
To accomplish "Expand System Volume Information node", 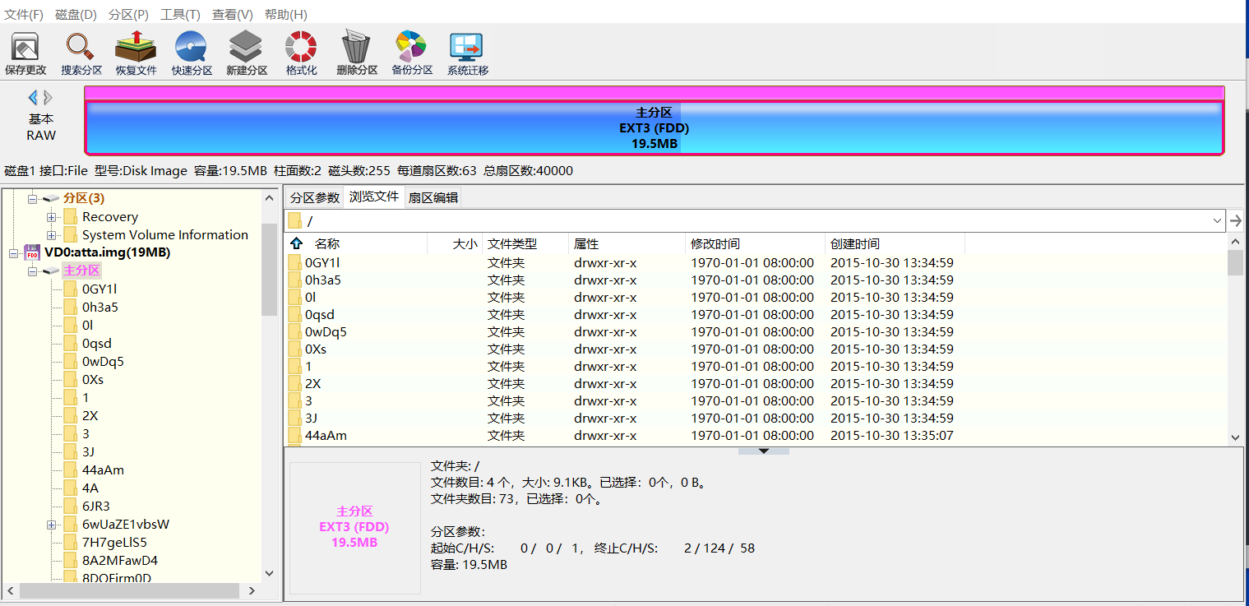I will (x=51, y=235).
